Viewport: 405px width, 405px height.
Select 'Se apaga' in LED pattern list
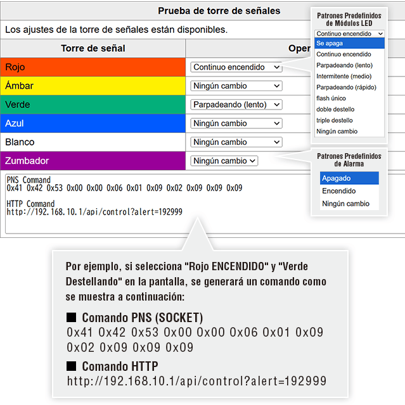coord(349,44)
